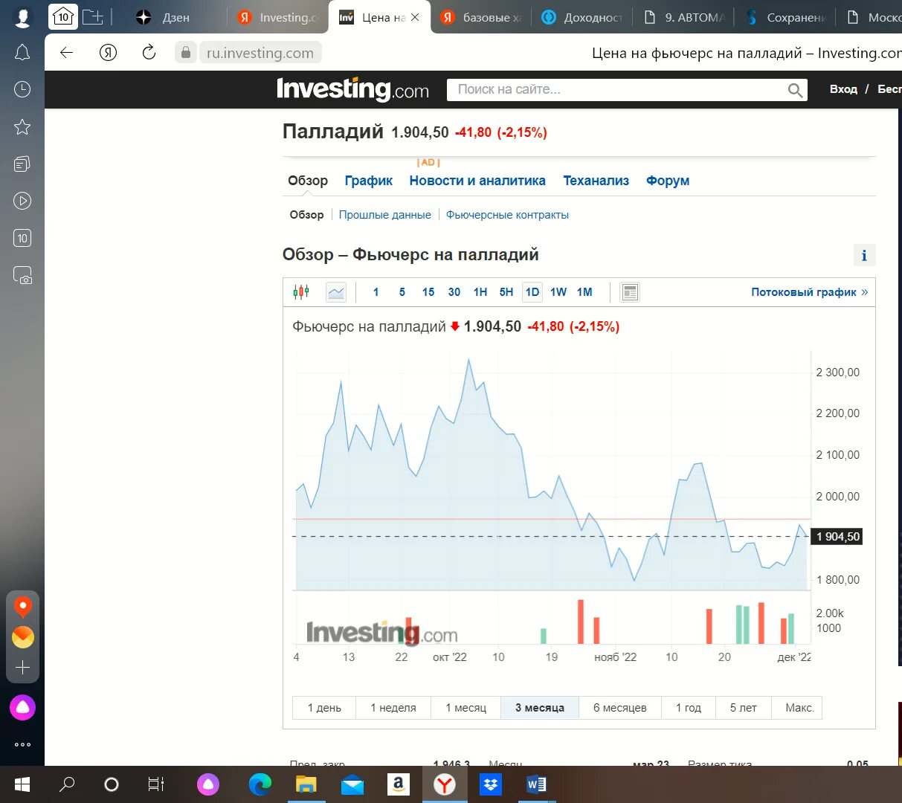Open Yandex Maps pin in sidebar
902x803 pixels.
point(23,607)
